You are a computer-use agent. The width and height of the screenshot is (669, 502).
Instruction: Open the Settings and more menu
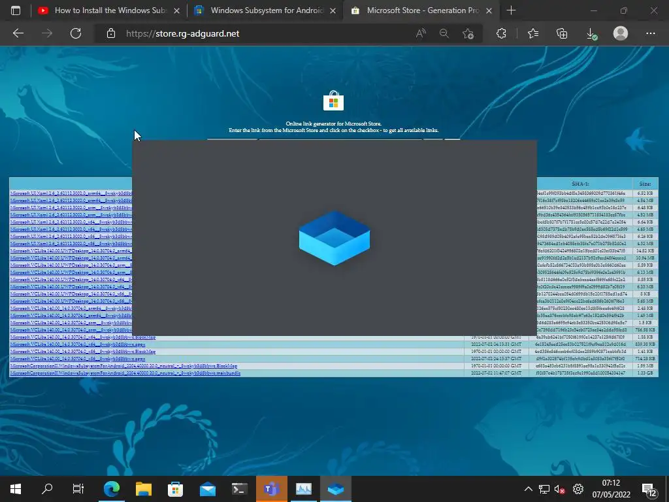pyautogui.click(x=650, y=33)
